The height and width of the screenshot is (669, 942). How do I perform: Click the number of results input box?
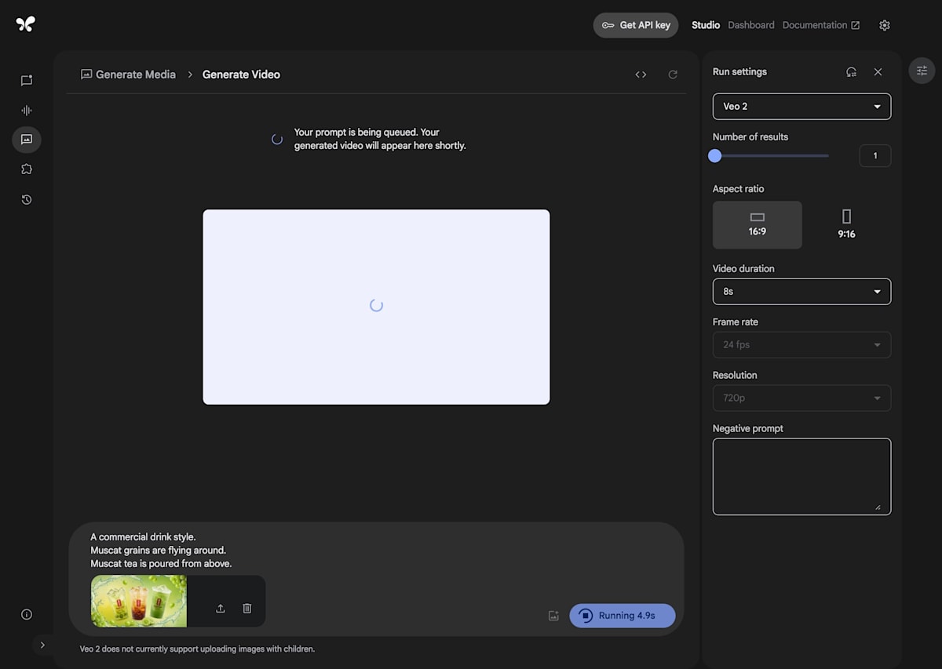pos(875,156)
